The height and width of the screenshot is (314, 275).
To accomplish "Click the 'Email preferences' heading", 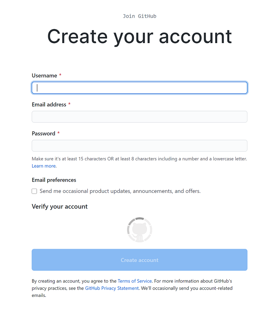I will [54, 180].
